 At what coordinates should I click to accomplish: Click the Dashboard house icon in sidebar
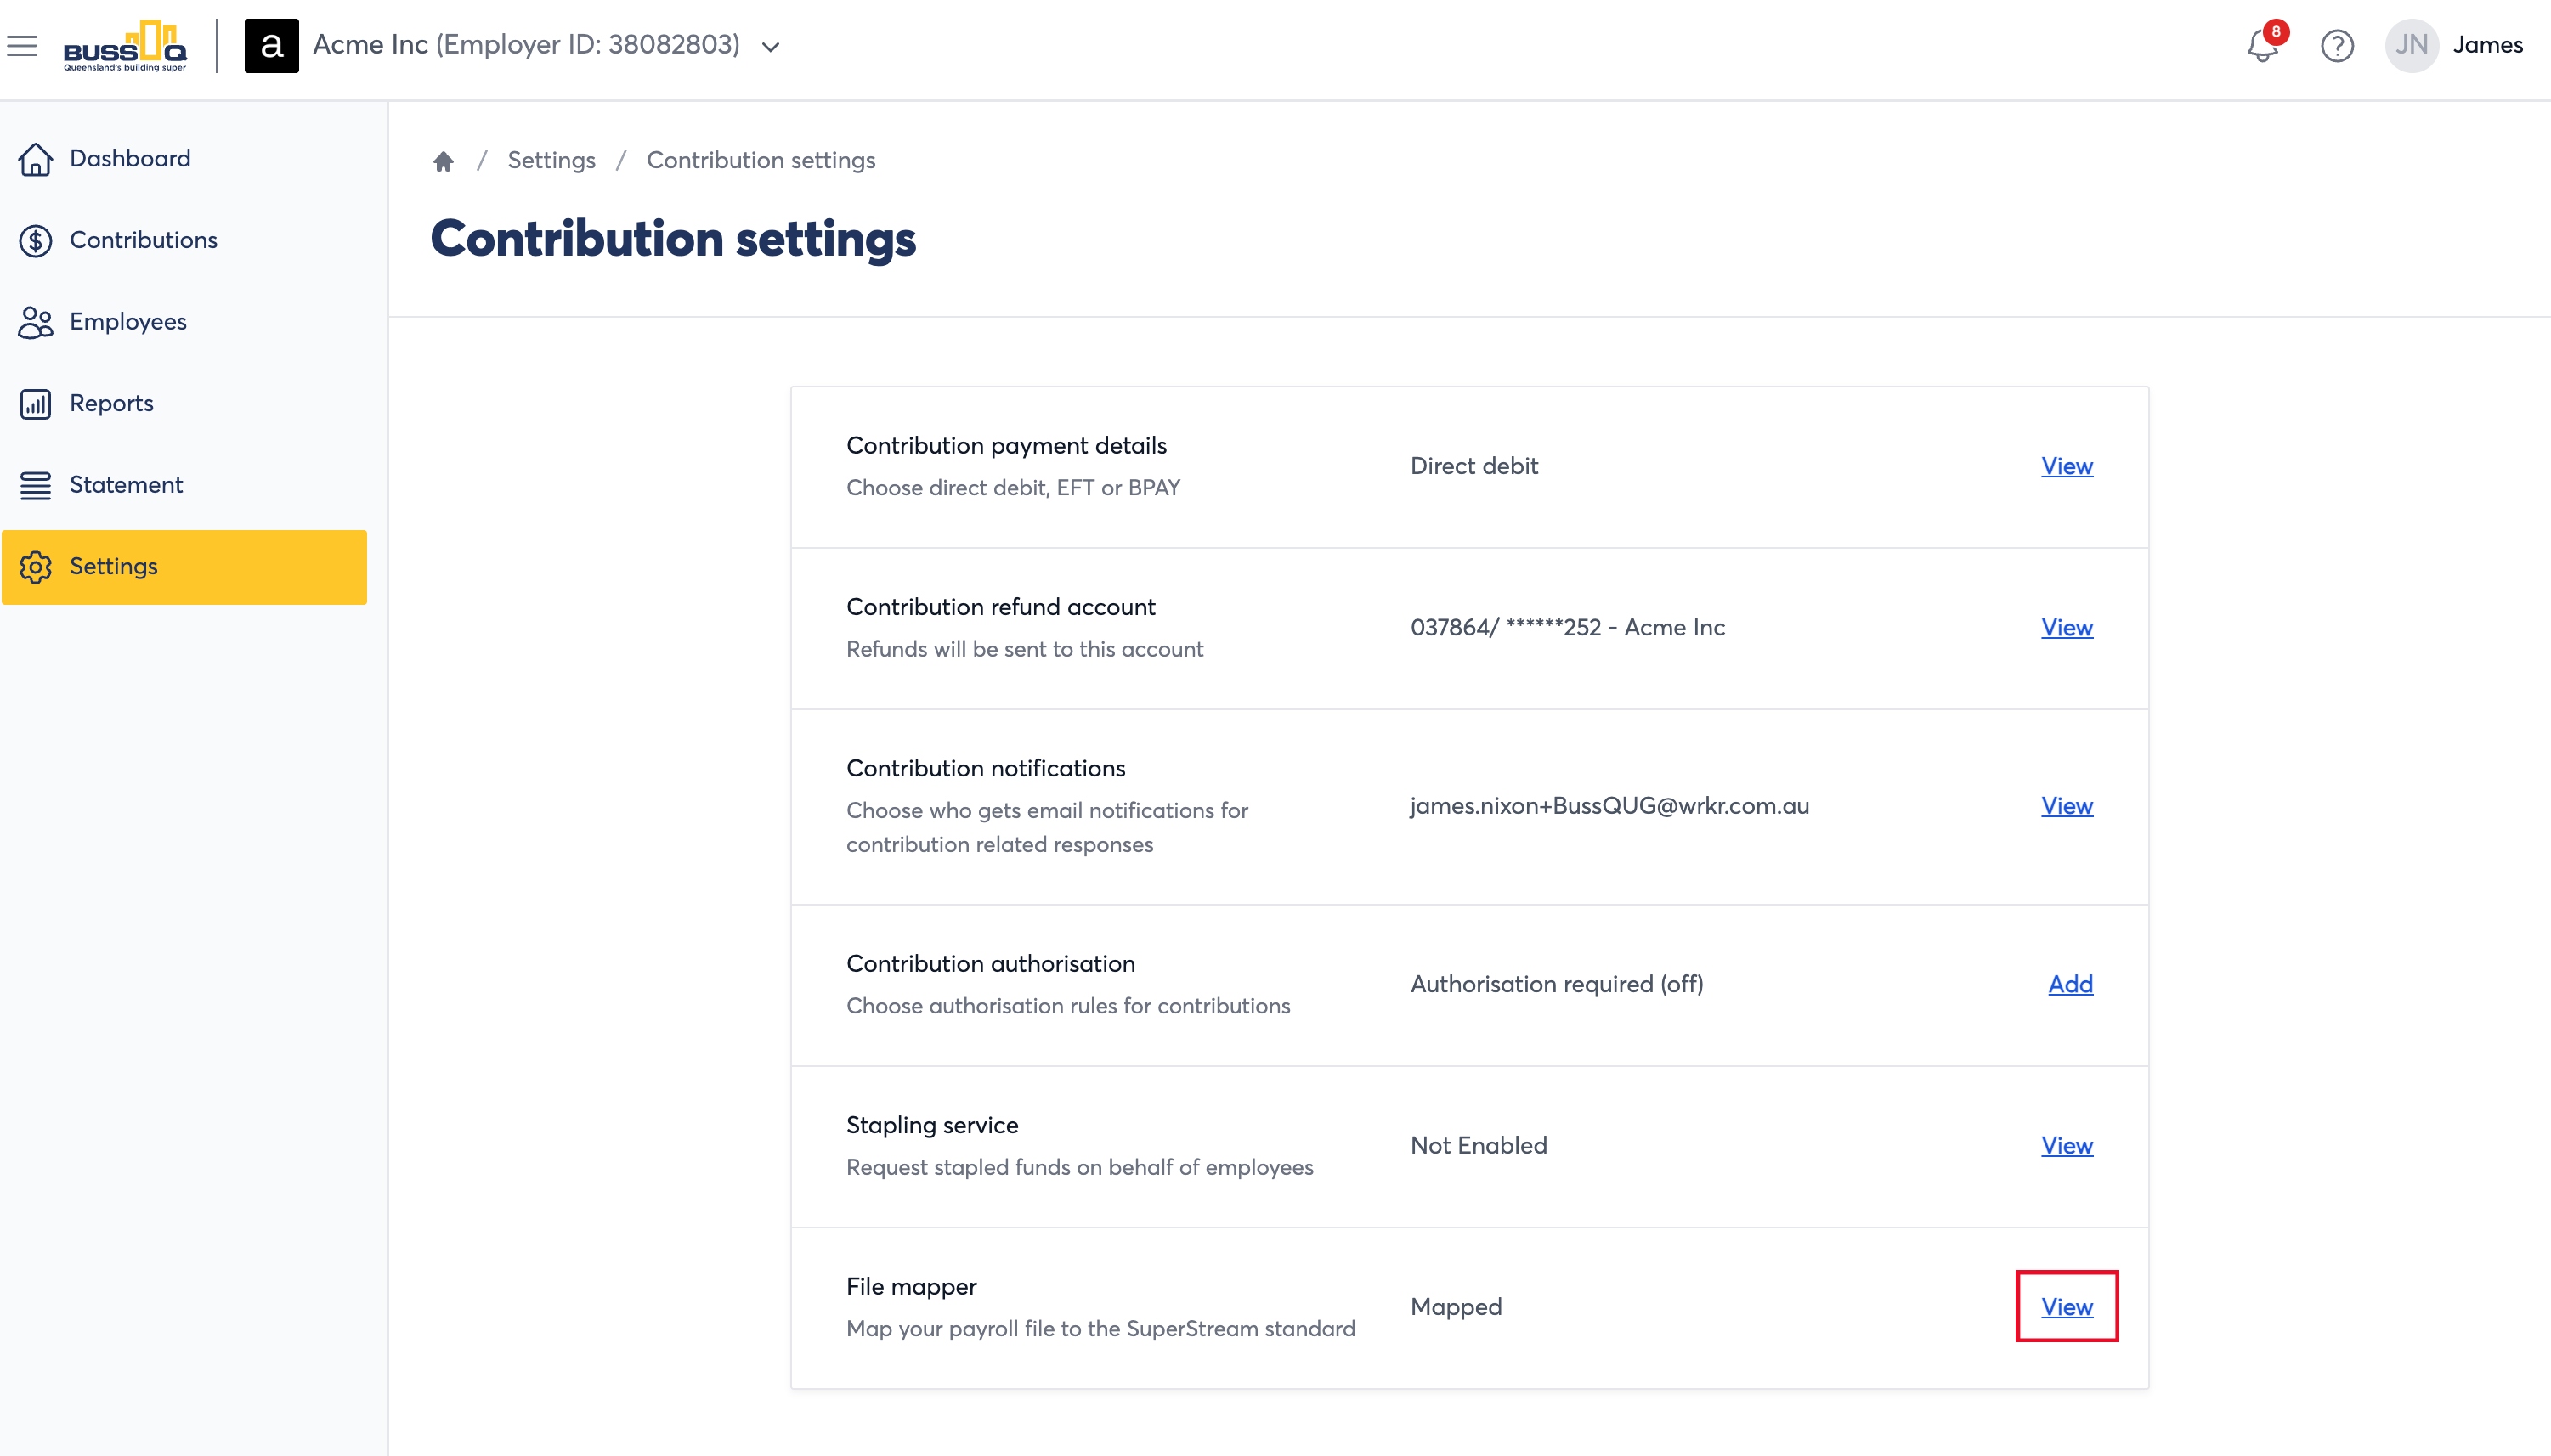point(35,159)
